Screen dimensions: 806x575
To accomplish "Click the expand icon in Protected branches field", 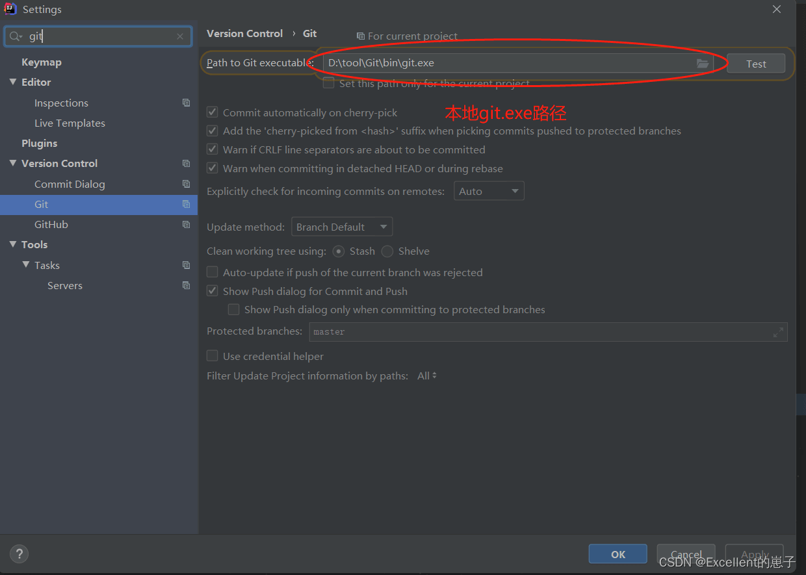I will [x=778, y=332].
